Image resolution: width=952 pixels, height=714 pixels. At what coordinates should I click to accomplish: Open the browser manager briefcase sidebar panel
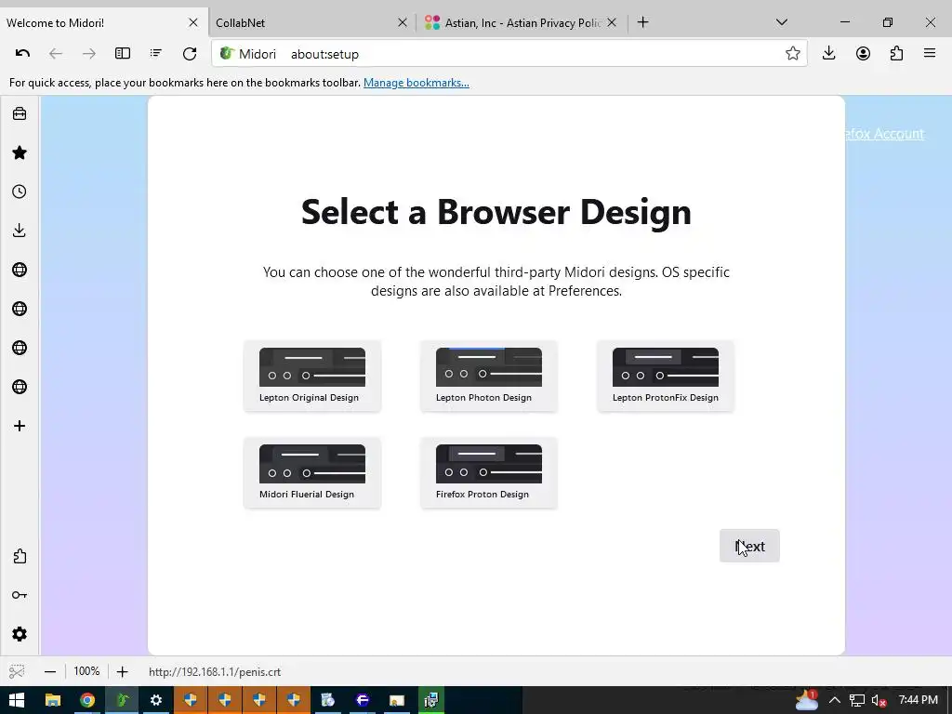tap(20, 113)
